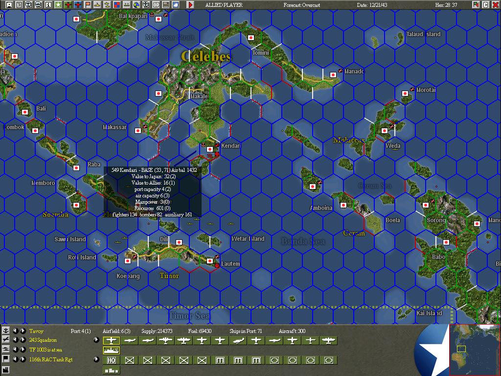Click the Amboina base flag marker
501x376 pixels.
(x=343, y=205)
